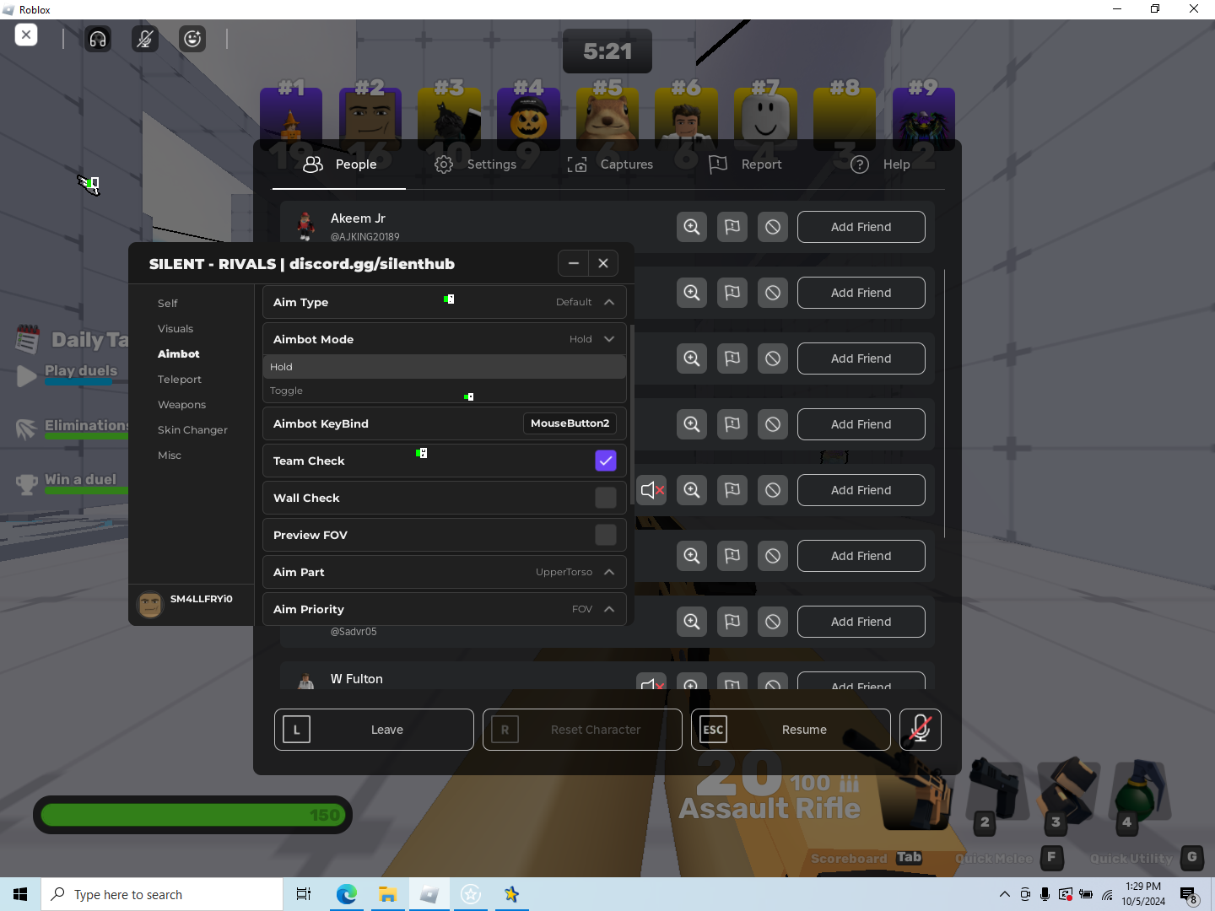Click the green health bar

tap(192, 815)
